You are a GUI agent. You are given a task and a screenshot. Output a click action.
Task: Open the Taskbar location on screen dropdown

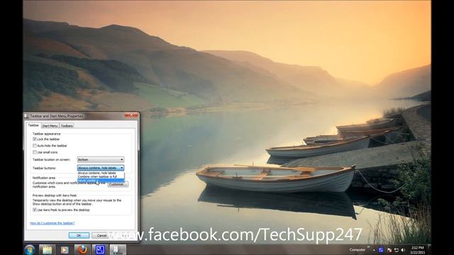coord(101,159)
